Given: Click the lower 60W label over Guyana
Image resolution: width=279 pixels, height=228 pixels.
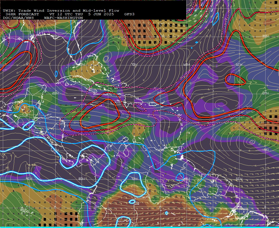Looking at the screenshot, I should pyautogui.click(x=187, y=179).
